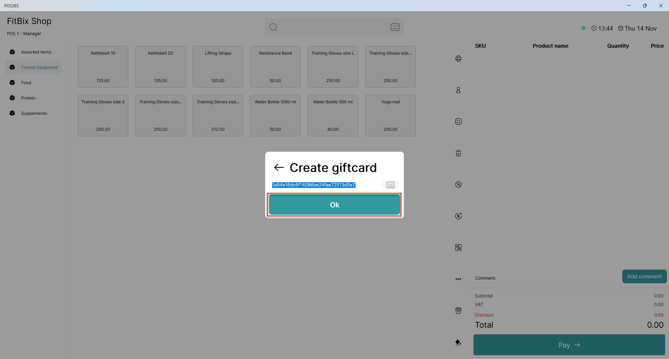Open on-screen keyboard icon in search bar

tap(395, 27)
